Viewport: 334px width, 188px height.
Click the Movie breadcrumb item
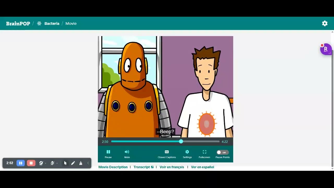point(71,23)
